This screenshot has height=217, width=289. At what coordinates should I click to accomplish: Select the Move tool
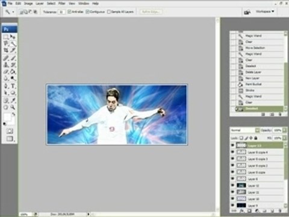tap(13, 37)
